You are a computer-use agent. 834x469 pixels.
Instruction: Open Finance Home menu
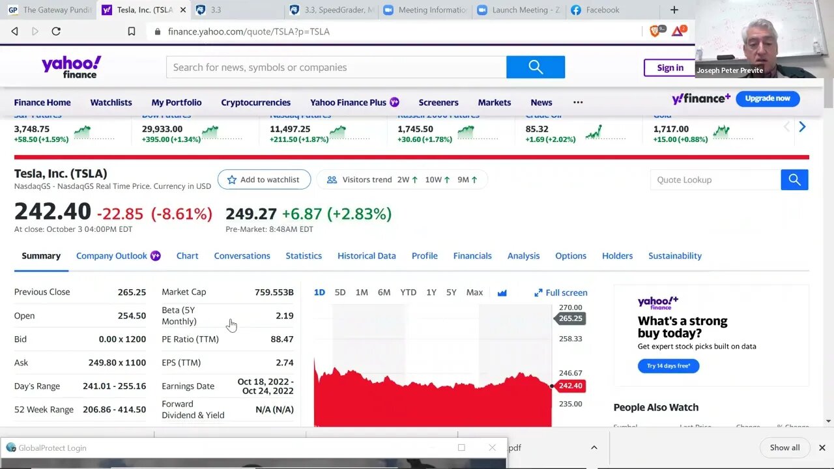click(x=42, y=102)
